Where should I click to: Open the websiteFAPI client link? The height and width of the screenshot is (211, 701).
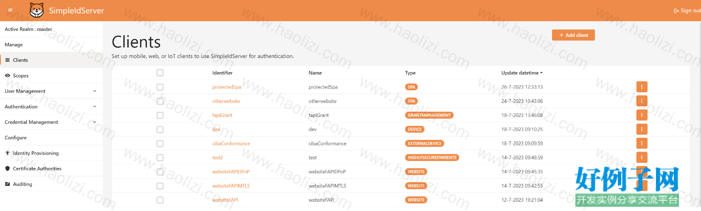[225, 200]
